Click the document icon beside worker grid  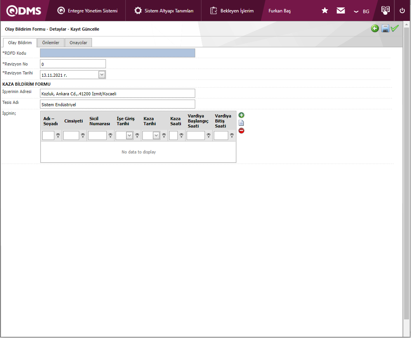click(241, 123)
